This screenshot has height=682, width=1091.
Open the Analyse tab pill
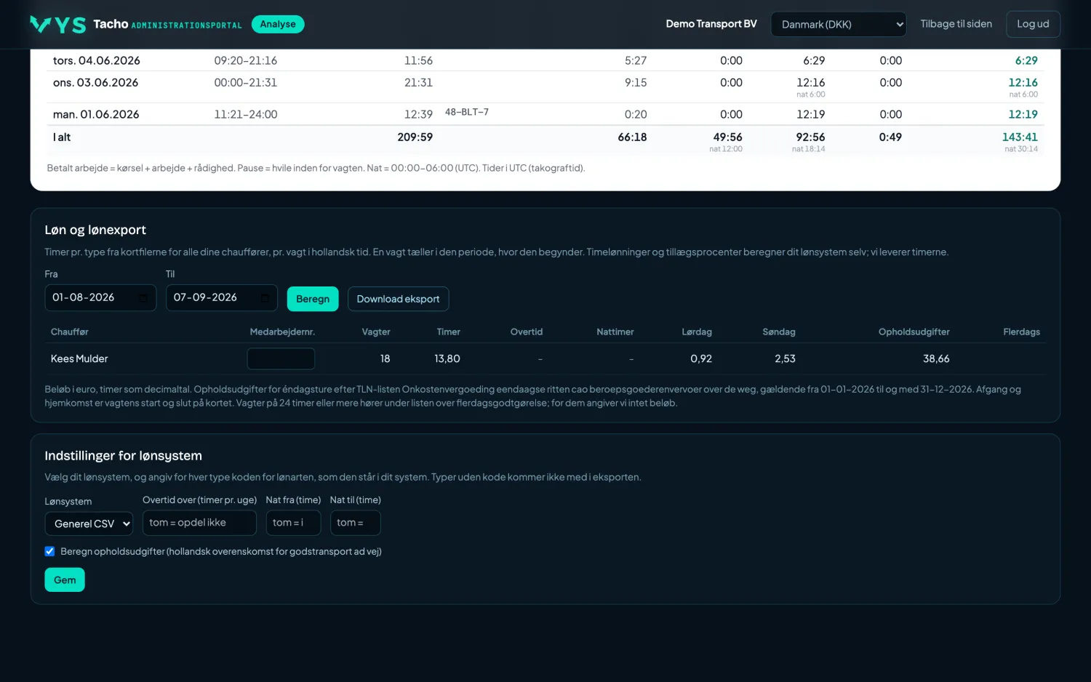pyautogui.click(x=278, y=24)
